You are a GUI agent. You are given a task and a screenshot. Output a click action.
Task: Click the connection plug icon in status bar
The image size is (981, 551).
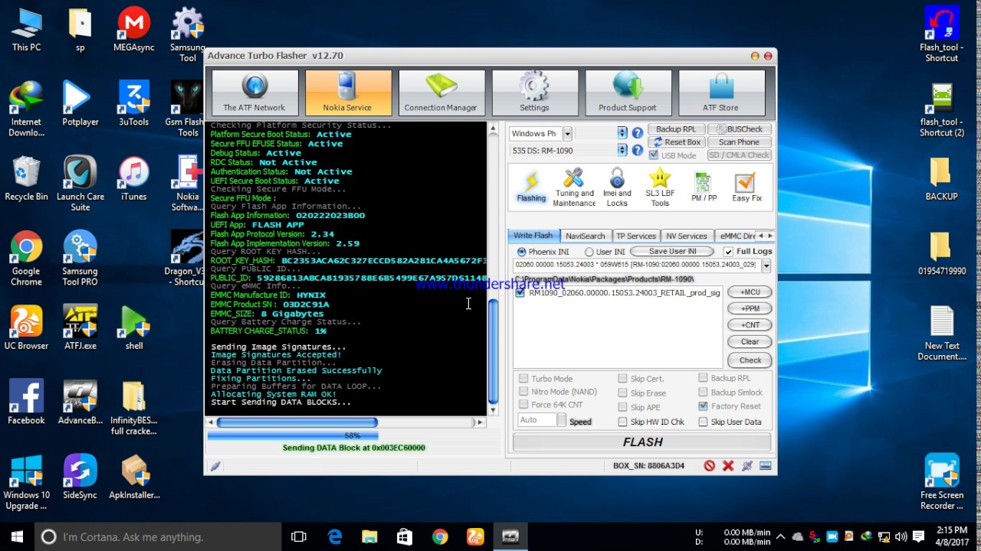click(x=746, y=465)
